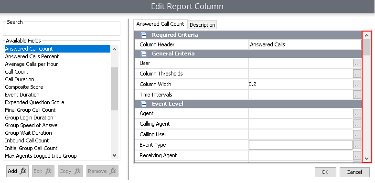
Task: Open the ellipsis button for Receiving Agent
Action: pyautogui.click(x=357, y=155)
